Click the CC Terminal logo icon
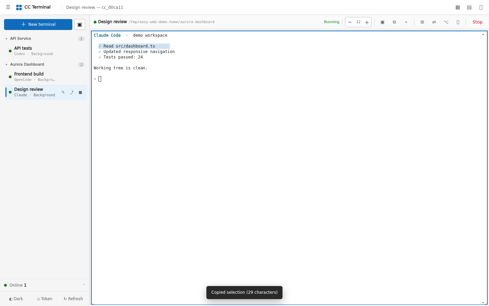Image resolution: width=489 pixels, height=306 pixels. (x=19, y=7)
